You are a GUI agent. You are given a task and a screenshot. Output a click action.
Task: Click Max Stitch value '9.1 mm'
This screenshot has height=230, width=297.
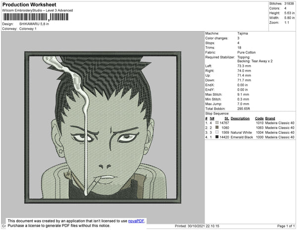pyautogui.click(x=243, y=94)
